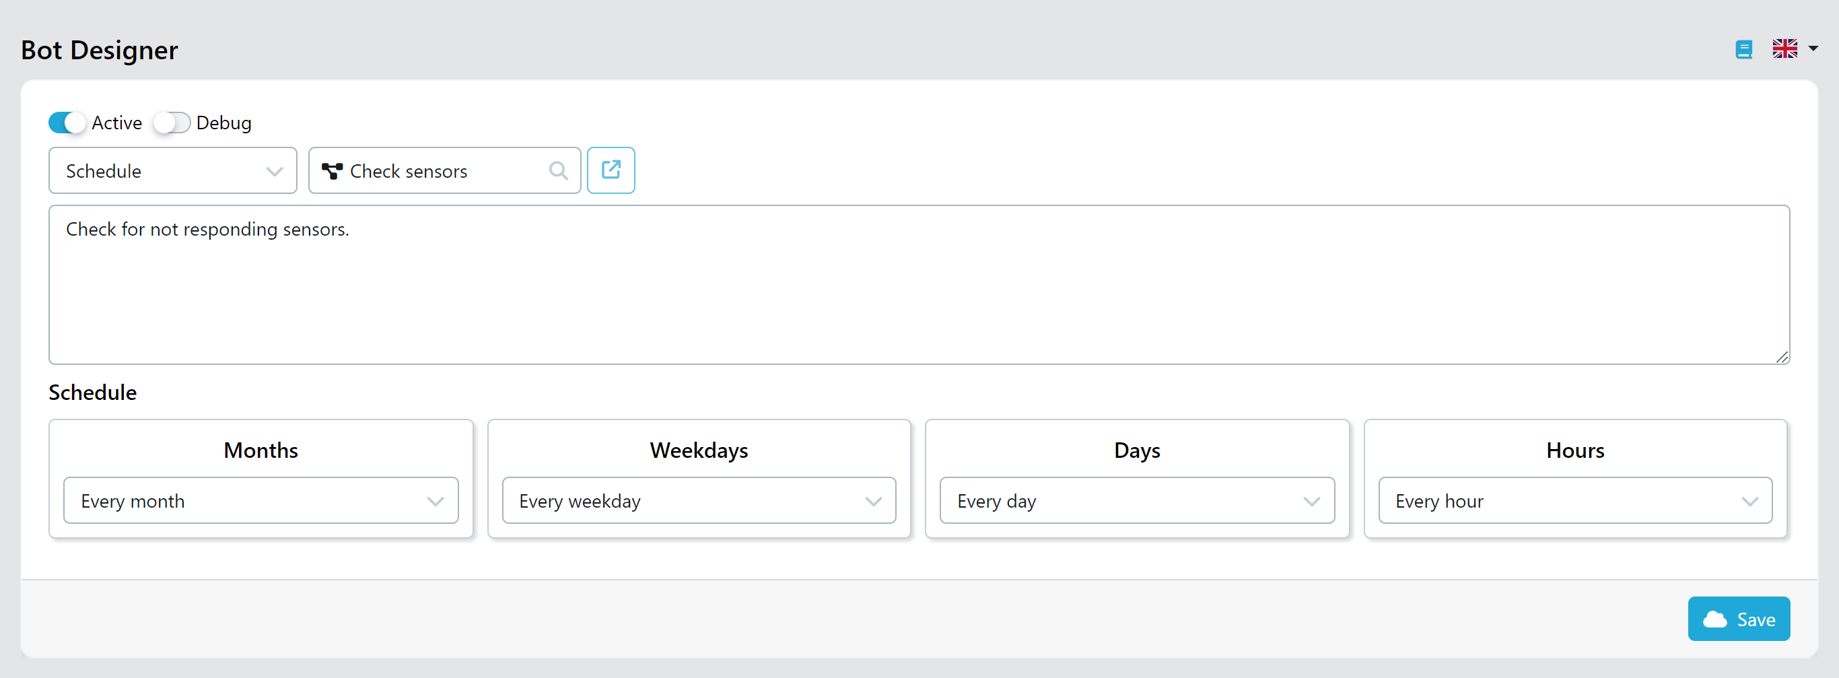Click the flow node icon beside Check sensors

pyautogui.click(x=332, y=172)
